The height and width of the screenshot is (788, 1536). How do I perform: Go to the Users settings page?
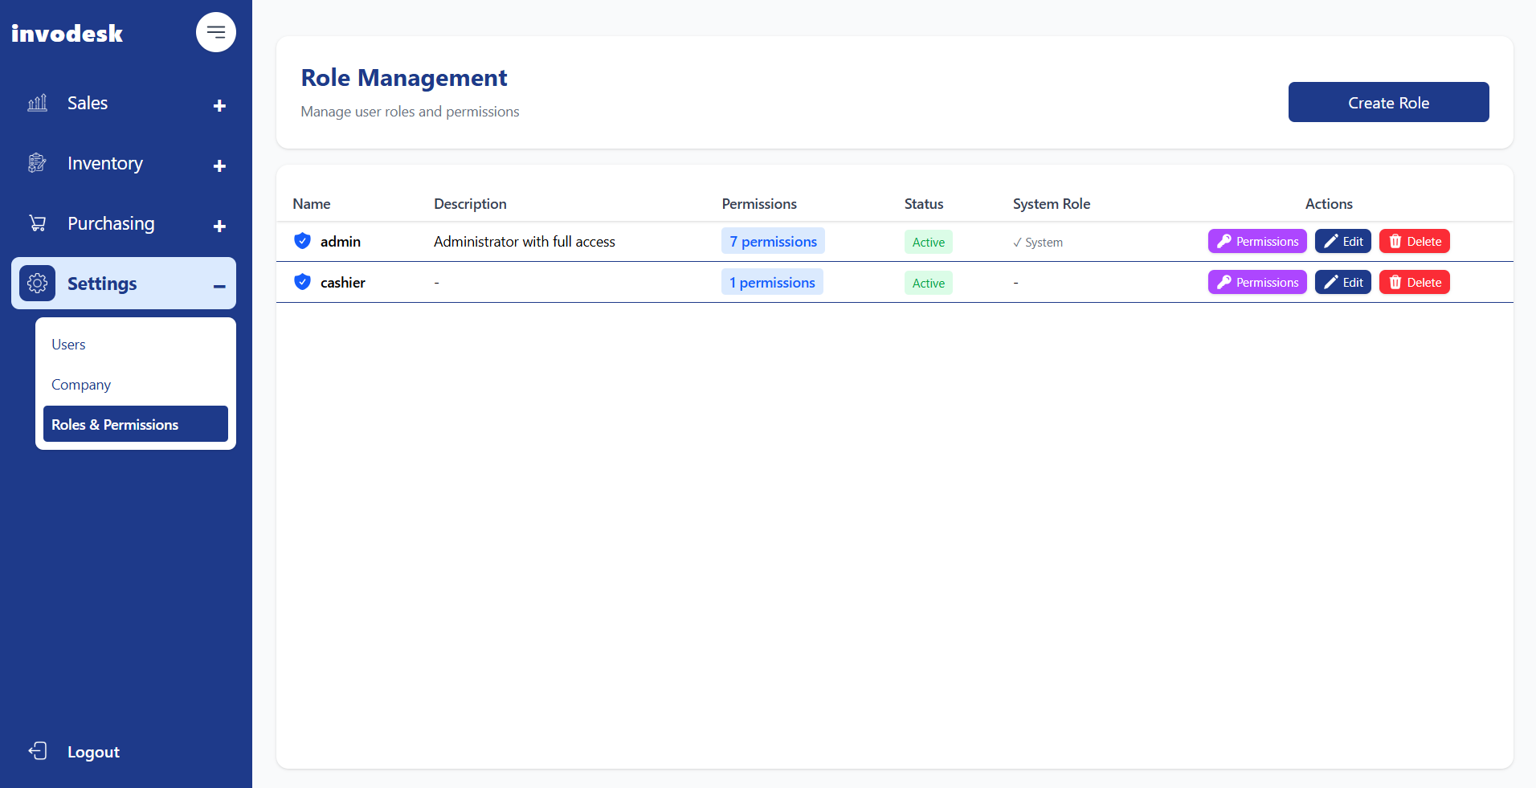point(68,344)
